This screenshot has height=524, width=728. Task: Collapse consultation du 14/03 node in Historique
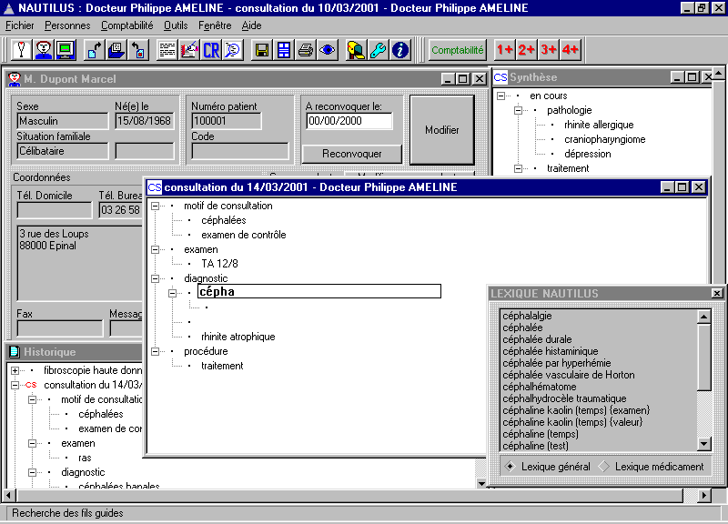pos(15,385)
